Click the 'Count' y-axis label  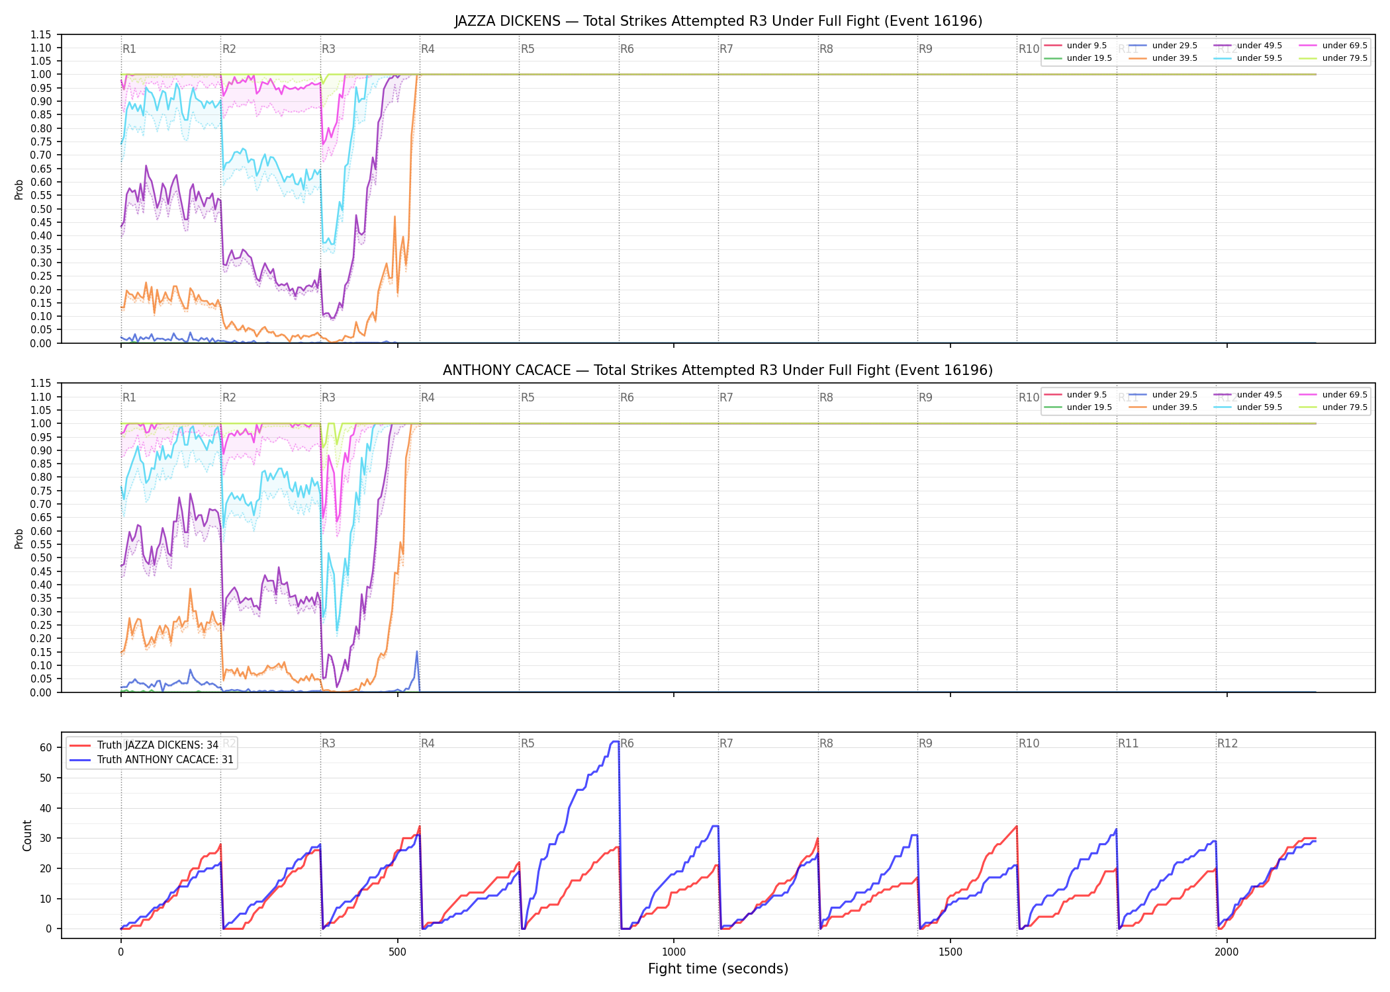[x=27, y=835]
